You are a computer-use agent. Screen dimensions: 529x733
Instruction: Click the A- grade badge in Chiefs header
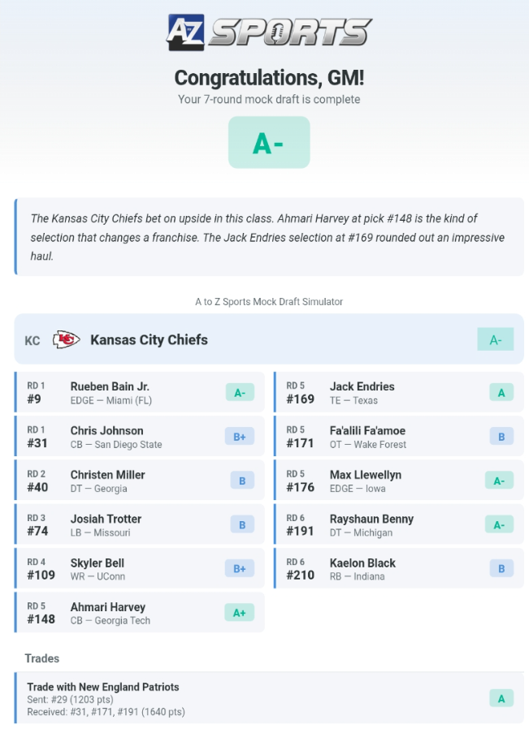495,340
